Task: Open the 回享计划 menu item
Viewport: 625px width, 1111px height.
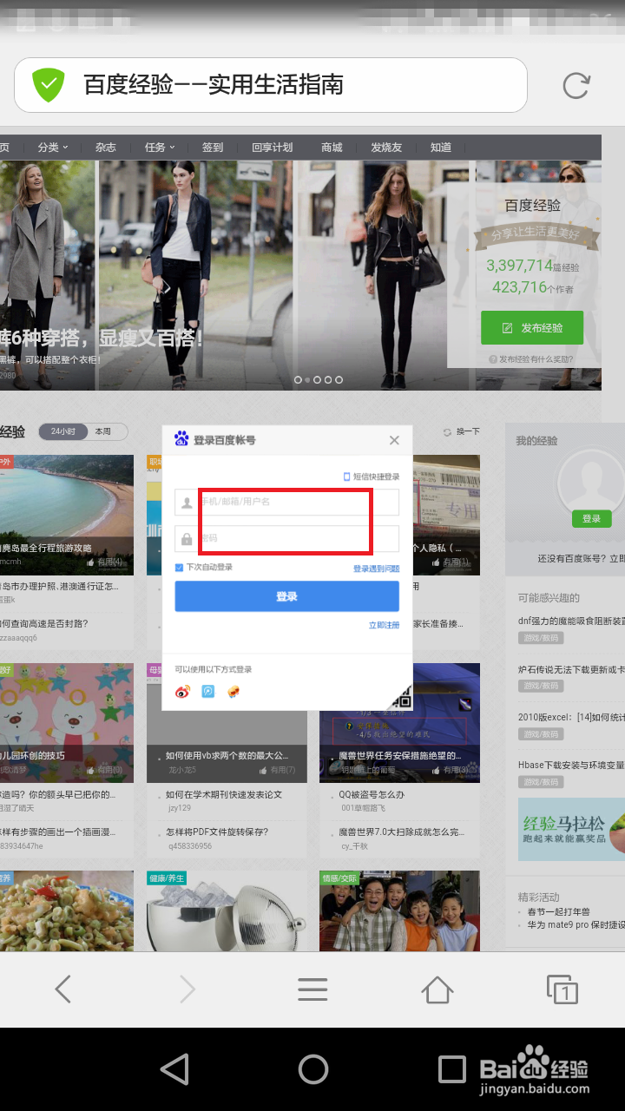Action: click(x=273, y=148)
